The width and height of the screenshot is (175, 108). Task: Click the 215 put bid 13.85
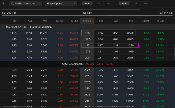tap(99, 101)
